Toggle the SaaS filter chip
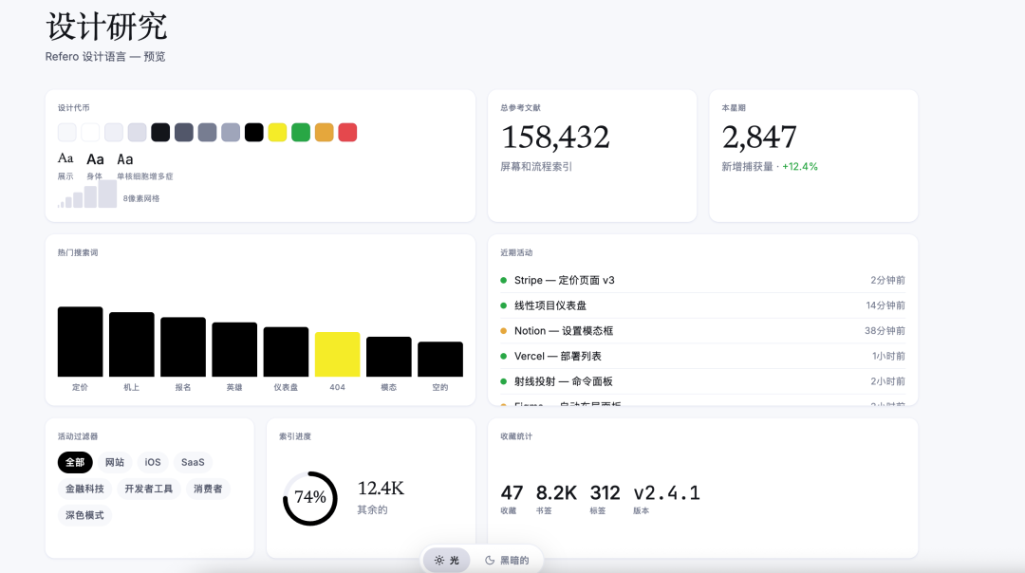The image size is (1025, 573). (x=193, y=462)
